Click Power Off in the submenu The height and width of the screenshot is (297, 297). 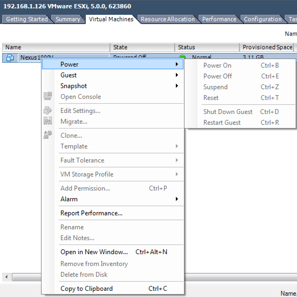(240, 76)
